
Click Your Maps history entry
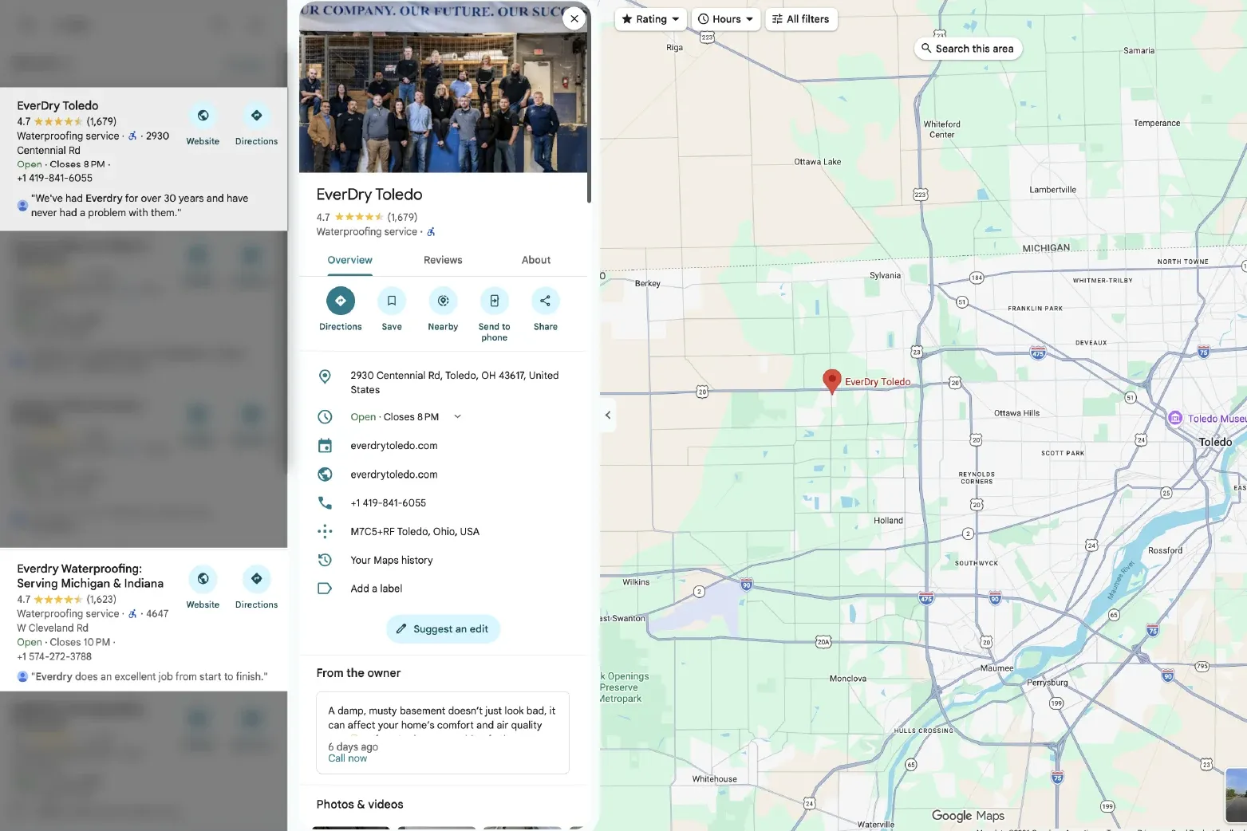[x=392, y=561]
